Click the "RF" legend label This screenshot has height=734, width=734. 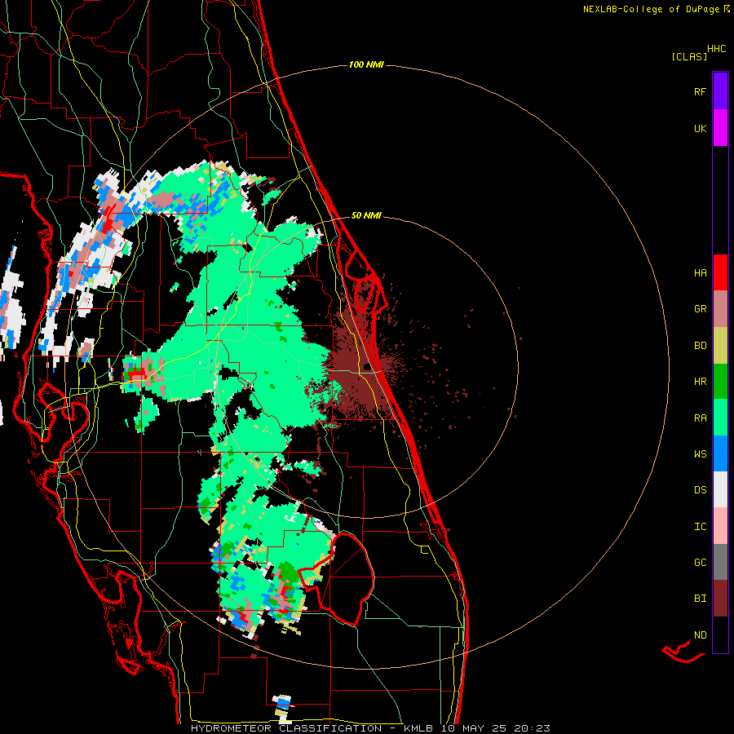coord(700,91)
